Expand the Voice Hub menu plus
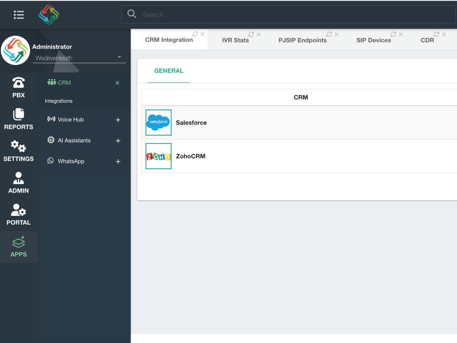 click(118, 120)
